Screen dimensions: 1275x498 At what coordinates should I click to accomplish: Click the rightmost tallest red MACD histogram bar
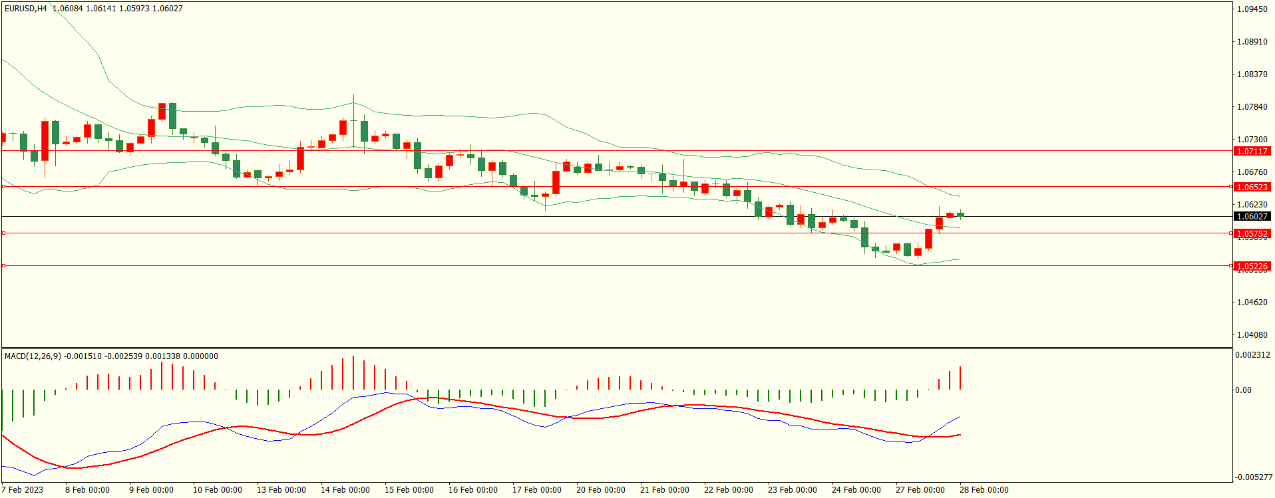click(x=960, y=378)
